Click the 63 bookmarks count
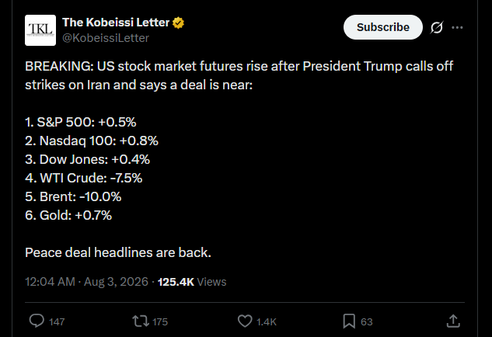 [367, 322]
